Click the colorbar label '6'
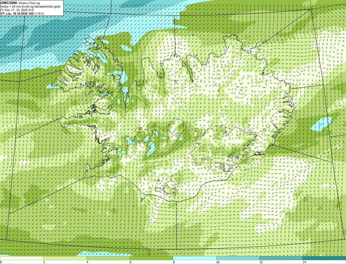This screenshot has width=346, height=264. (x=130, y=262)
